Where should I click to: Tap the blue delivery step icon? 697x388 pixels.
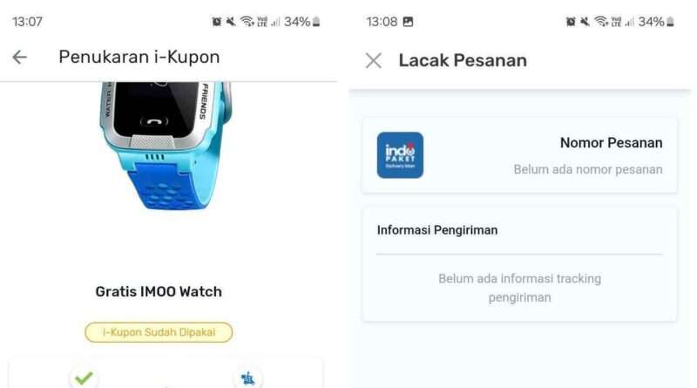tap(247, 378)
